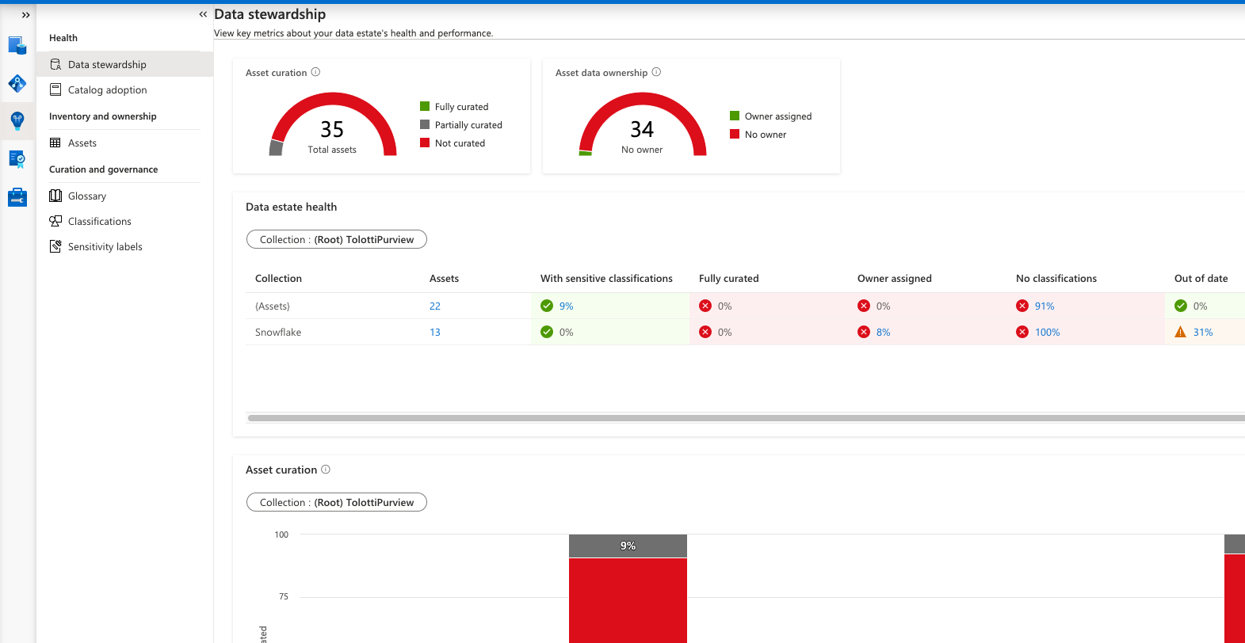Click the warning triangle icon beside 31%
1245x643 pixels.
[x=1181, y=332]
